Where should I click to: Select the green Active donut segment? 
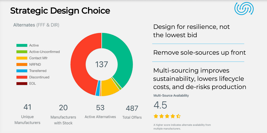click(x=123, y=55)
